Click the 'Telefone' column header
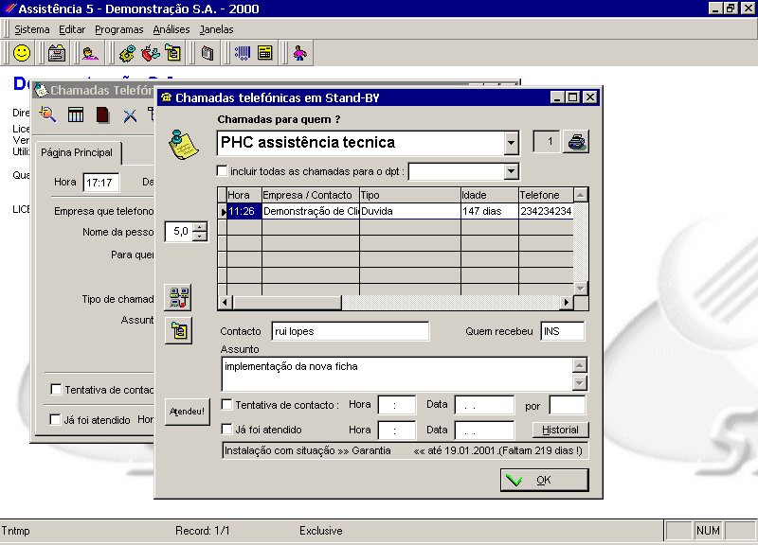This screenshot has width=758, height=545. [547, 195]
